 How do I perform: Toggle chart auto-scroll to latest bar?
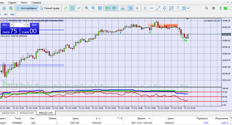click(108, 8)
